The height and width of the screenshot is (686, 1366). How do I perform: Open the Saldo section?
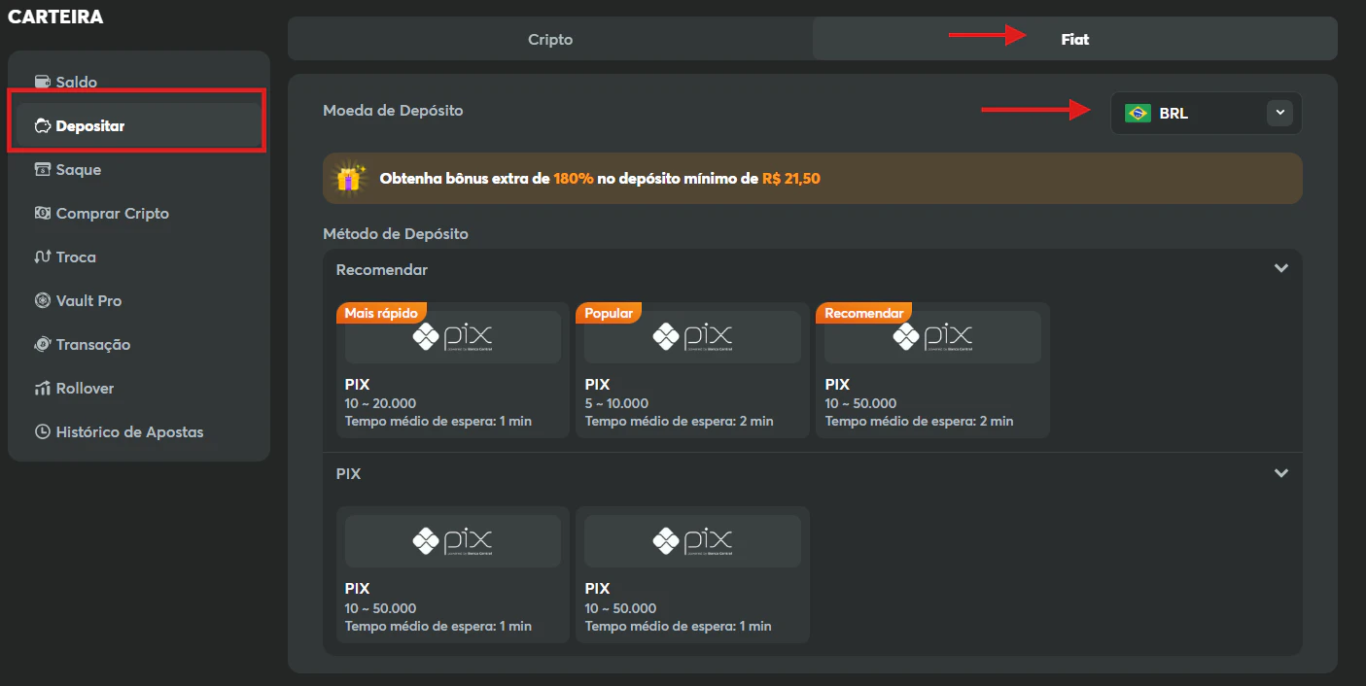(x=139, y=82)
